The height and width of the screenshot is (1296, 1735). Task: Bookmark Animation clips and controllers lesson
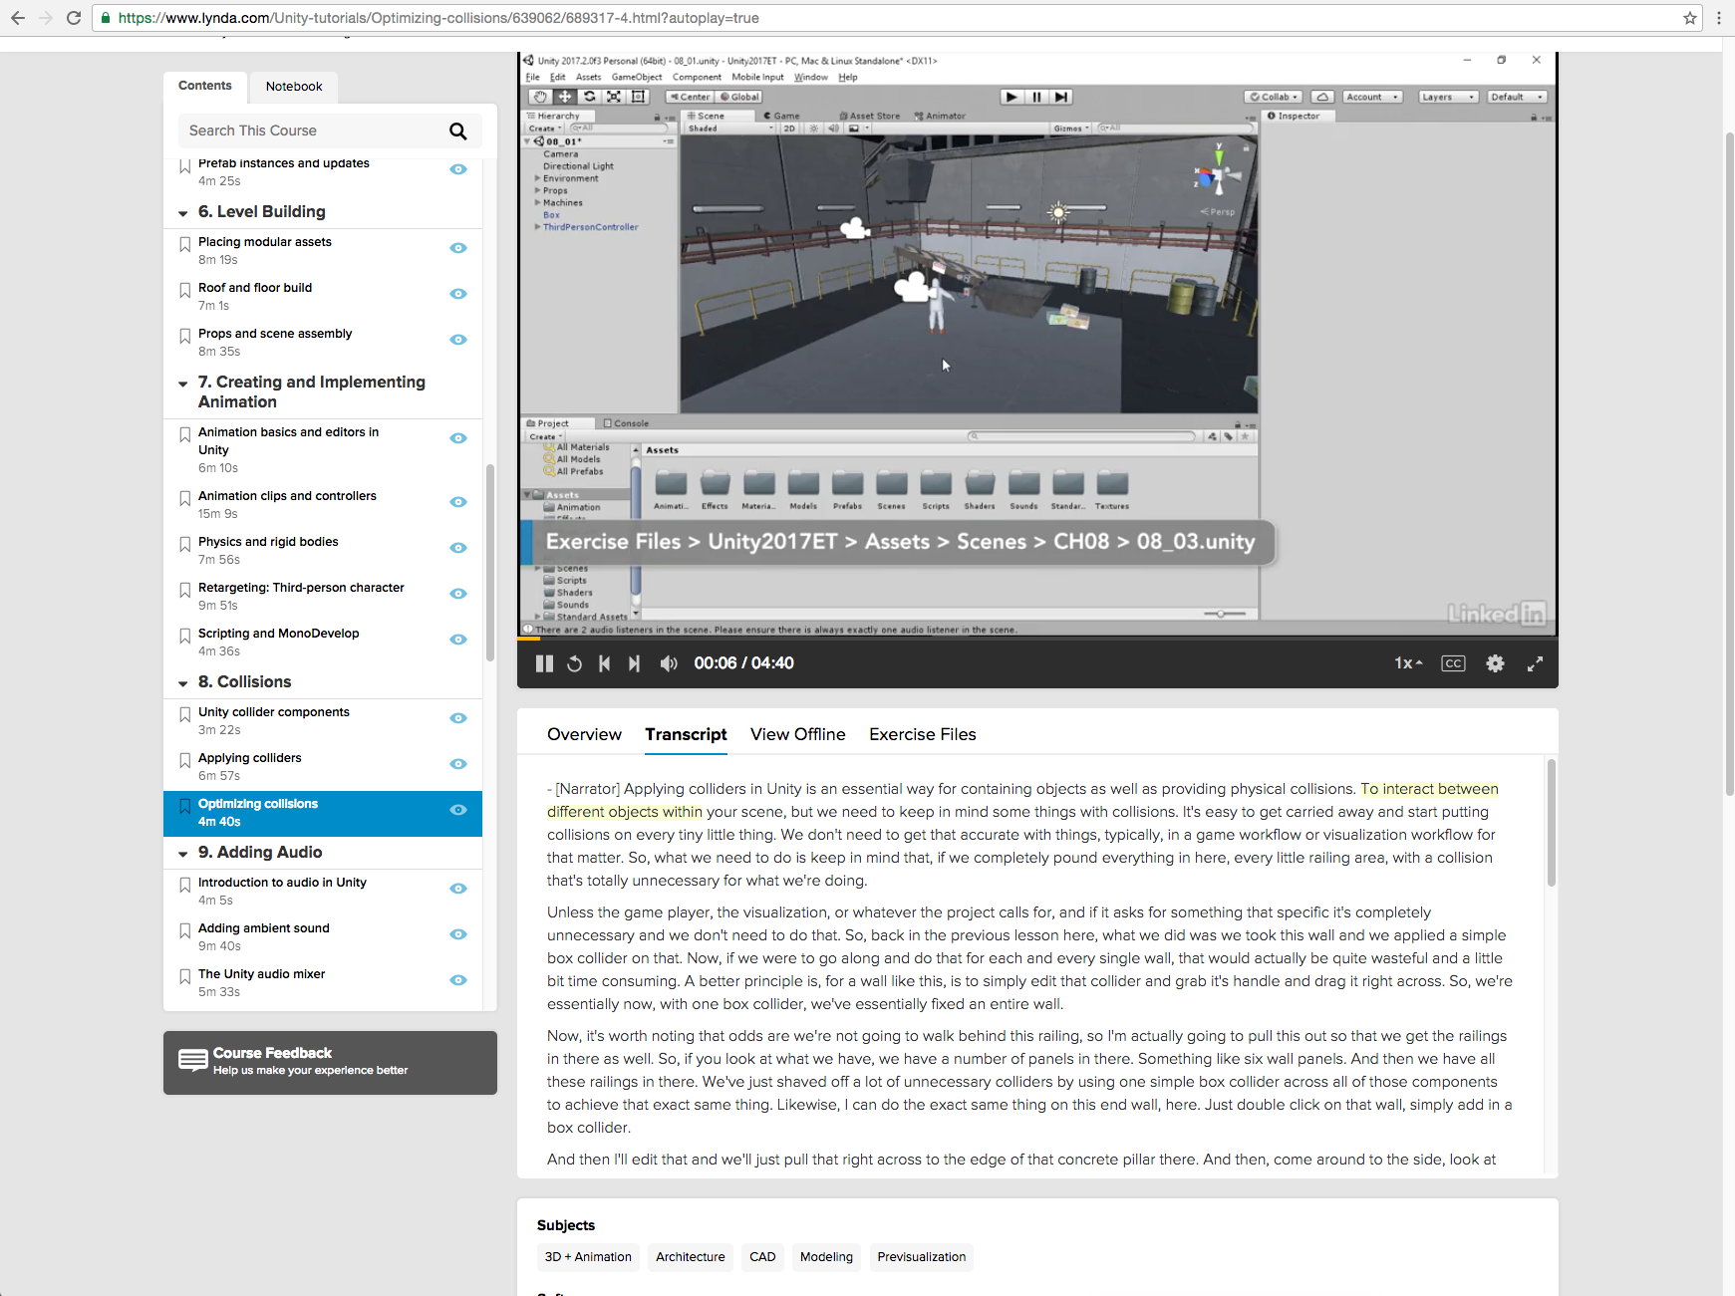tap(184, 498)
